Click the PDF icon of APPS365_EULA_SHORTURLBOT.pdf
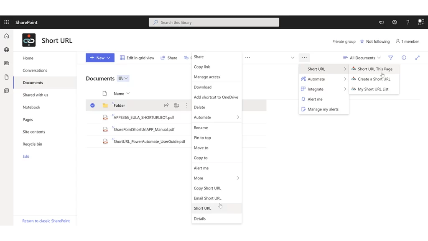Viewport: 428px width, 241px height. (x=105, y=118)
